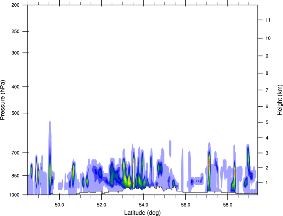The image size is (283, 216).
Task: Pick the 8 km height label
Action: click(267, 73)
